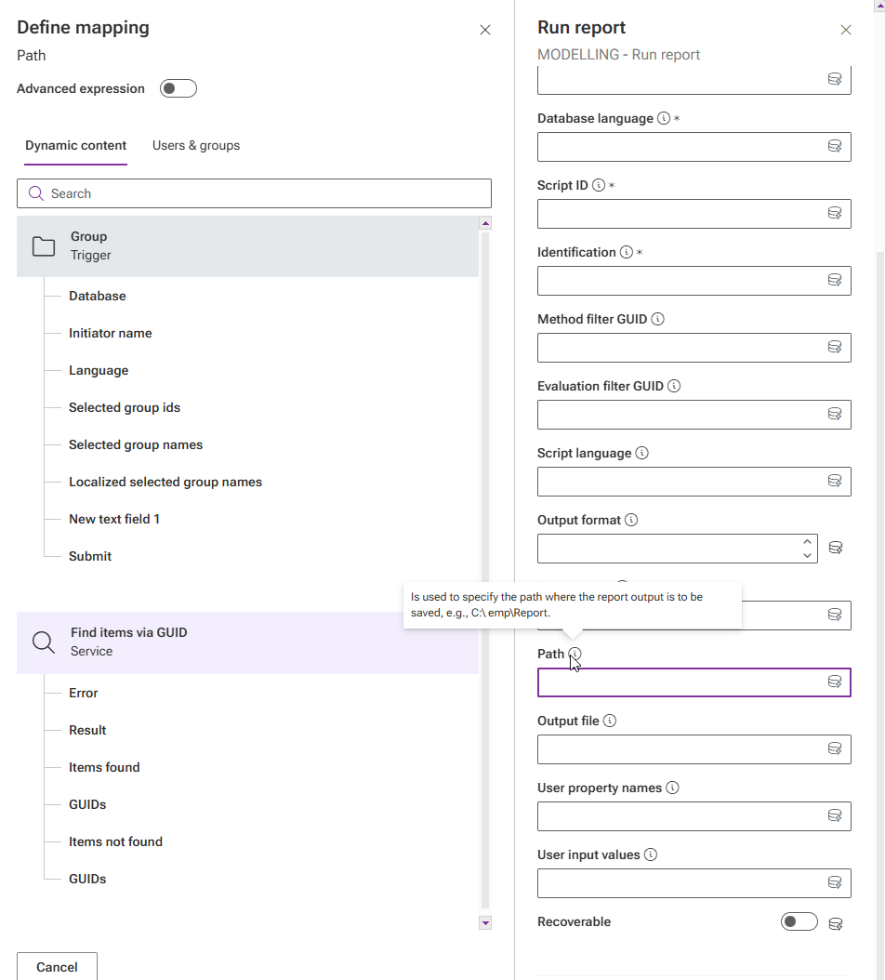Image resolution: width=885 pixels, height=980 pixels.
Task: Select Initiator name from the Trigger list
Action: [x=110, y=334]
